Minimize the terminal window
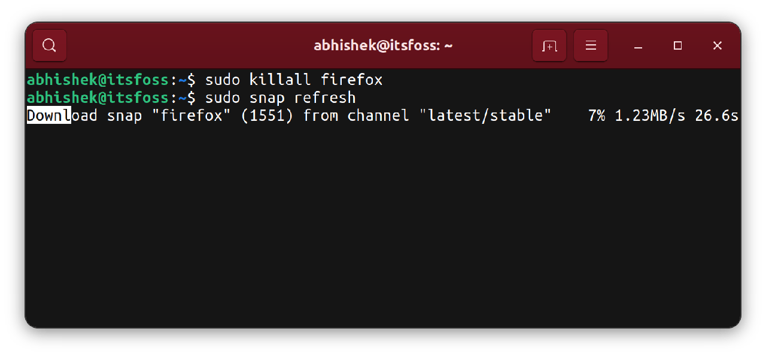 (639, 45)
